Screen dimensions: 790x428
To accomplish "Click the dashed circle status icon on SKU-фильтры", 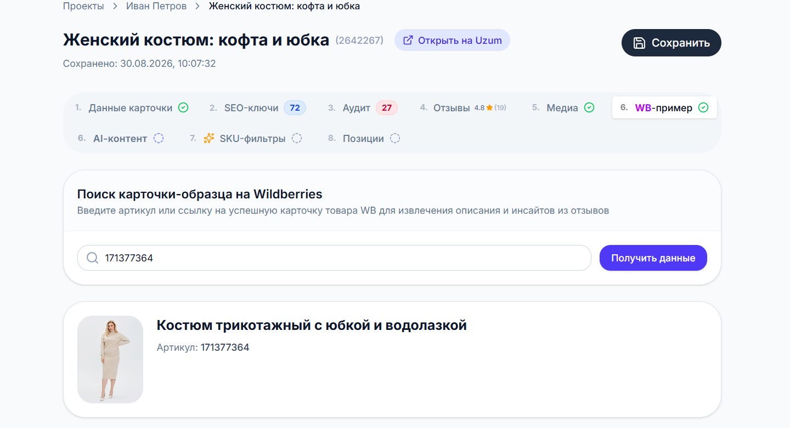I will 297,139.
